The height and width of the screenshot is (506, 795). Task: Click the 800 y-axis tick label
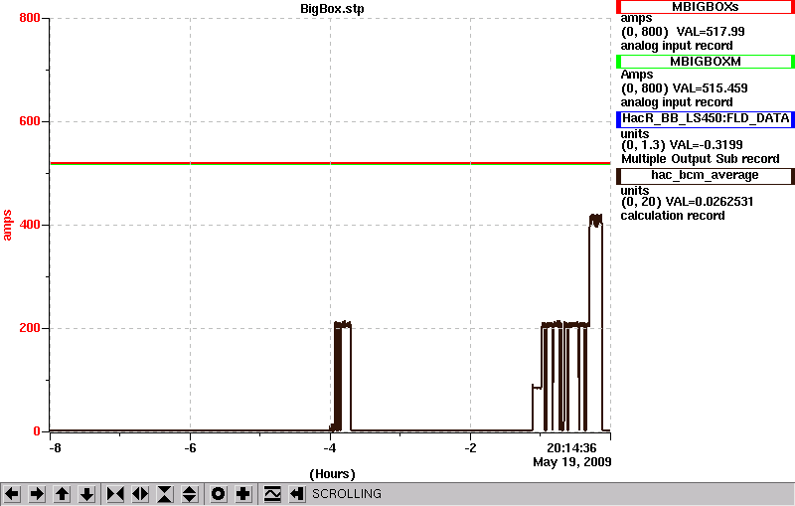[x=30, y=18]
